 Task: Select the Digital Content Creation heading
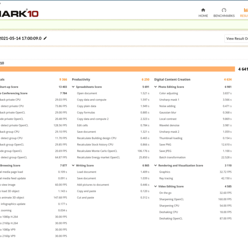tap(172, 79)
